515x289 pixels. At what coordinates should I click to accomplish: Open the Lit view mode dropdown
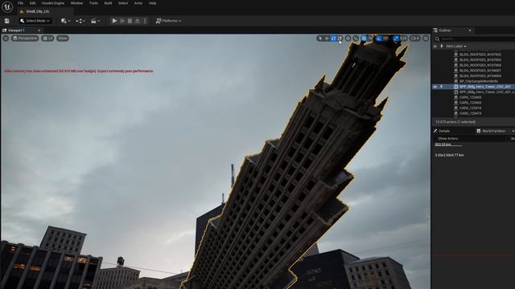[x=48, y=39]
